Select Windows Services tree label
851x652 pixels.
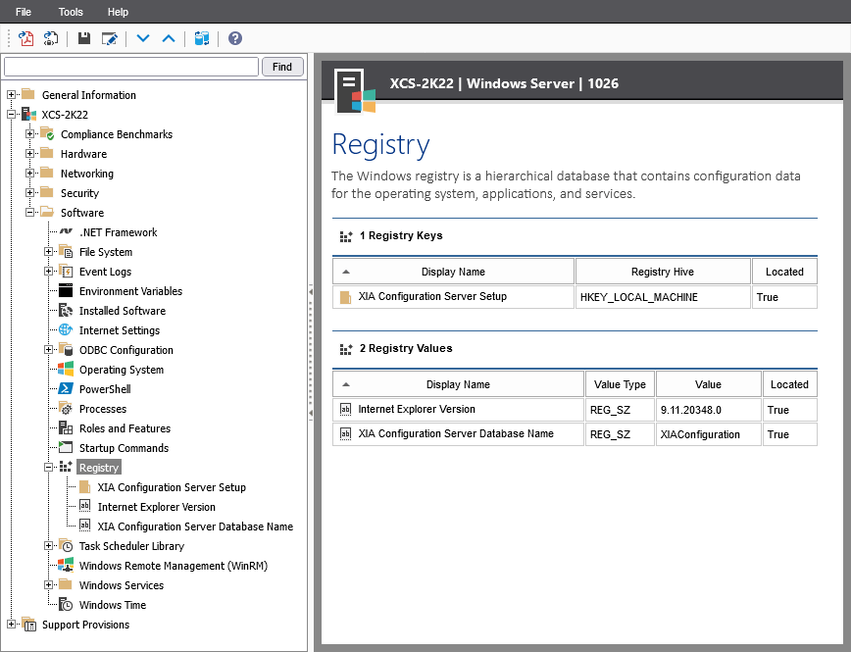(x=121, y=585)
